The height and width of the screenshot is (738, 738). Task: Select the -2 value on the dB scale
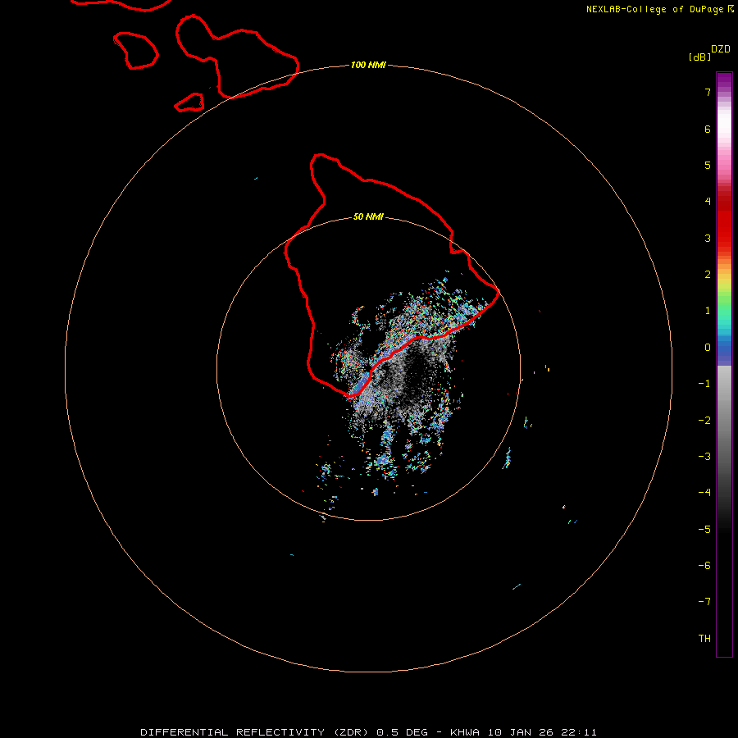coord(704,421)
